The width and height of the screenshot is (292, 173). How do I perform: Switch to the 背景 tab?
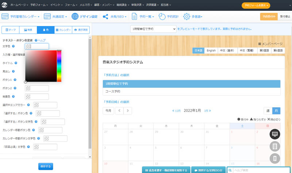tap(28, 30)
